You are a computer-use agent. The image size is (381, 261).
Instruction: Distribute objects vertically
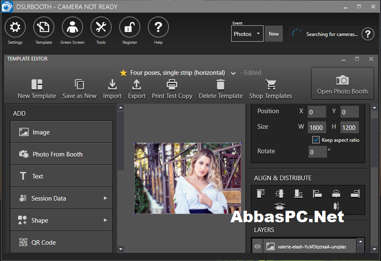280,206
